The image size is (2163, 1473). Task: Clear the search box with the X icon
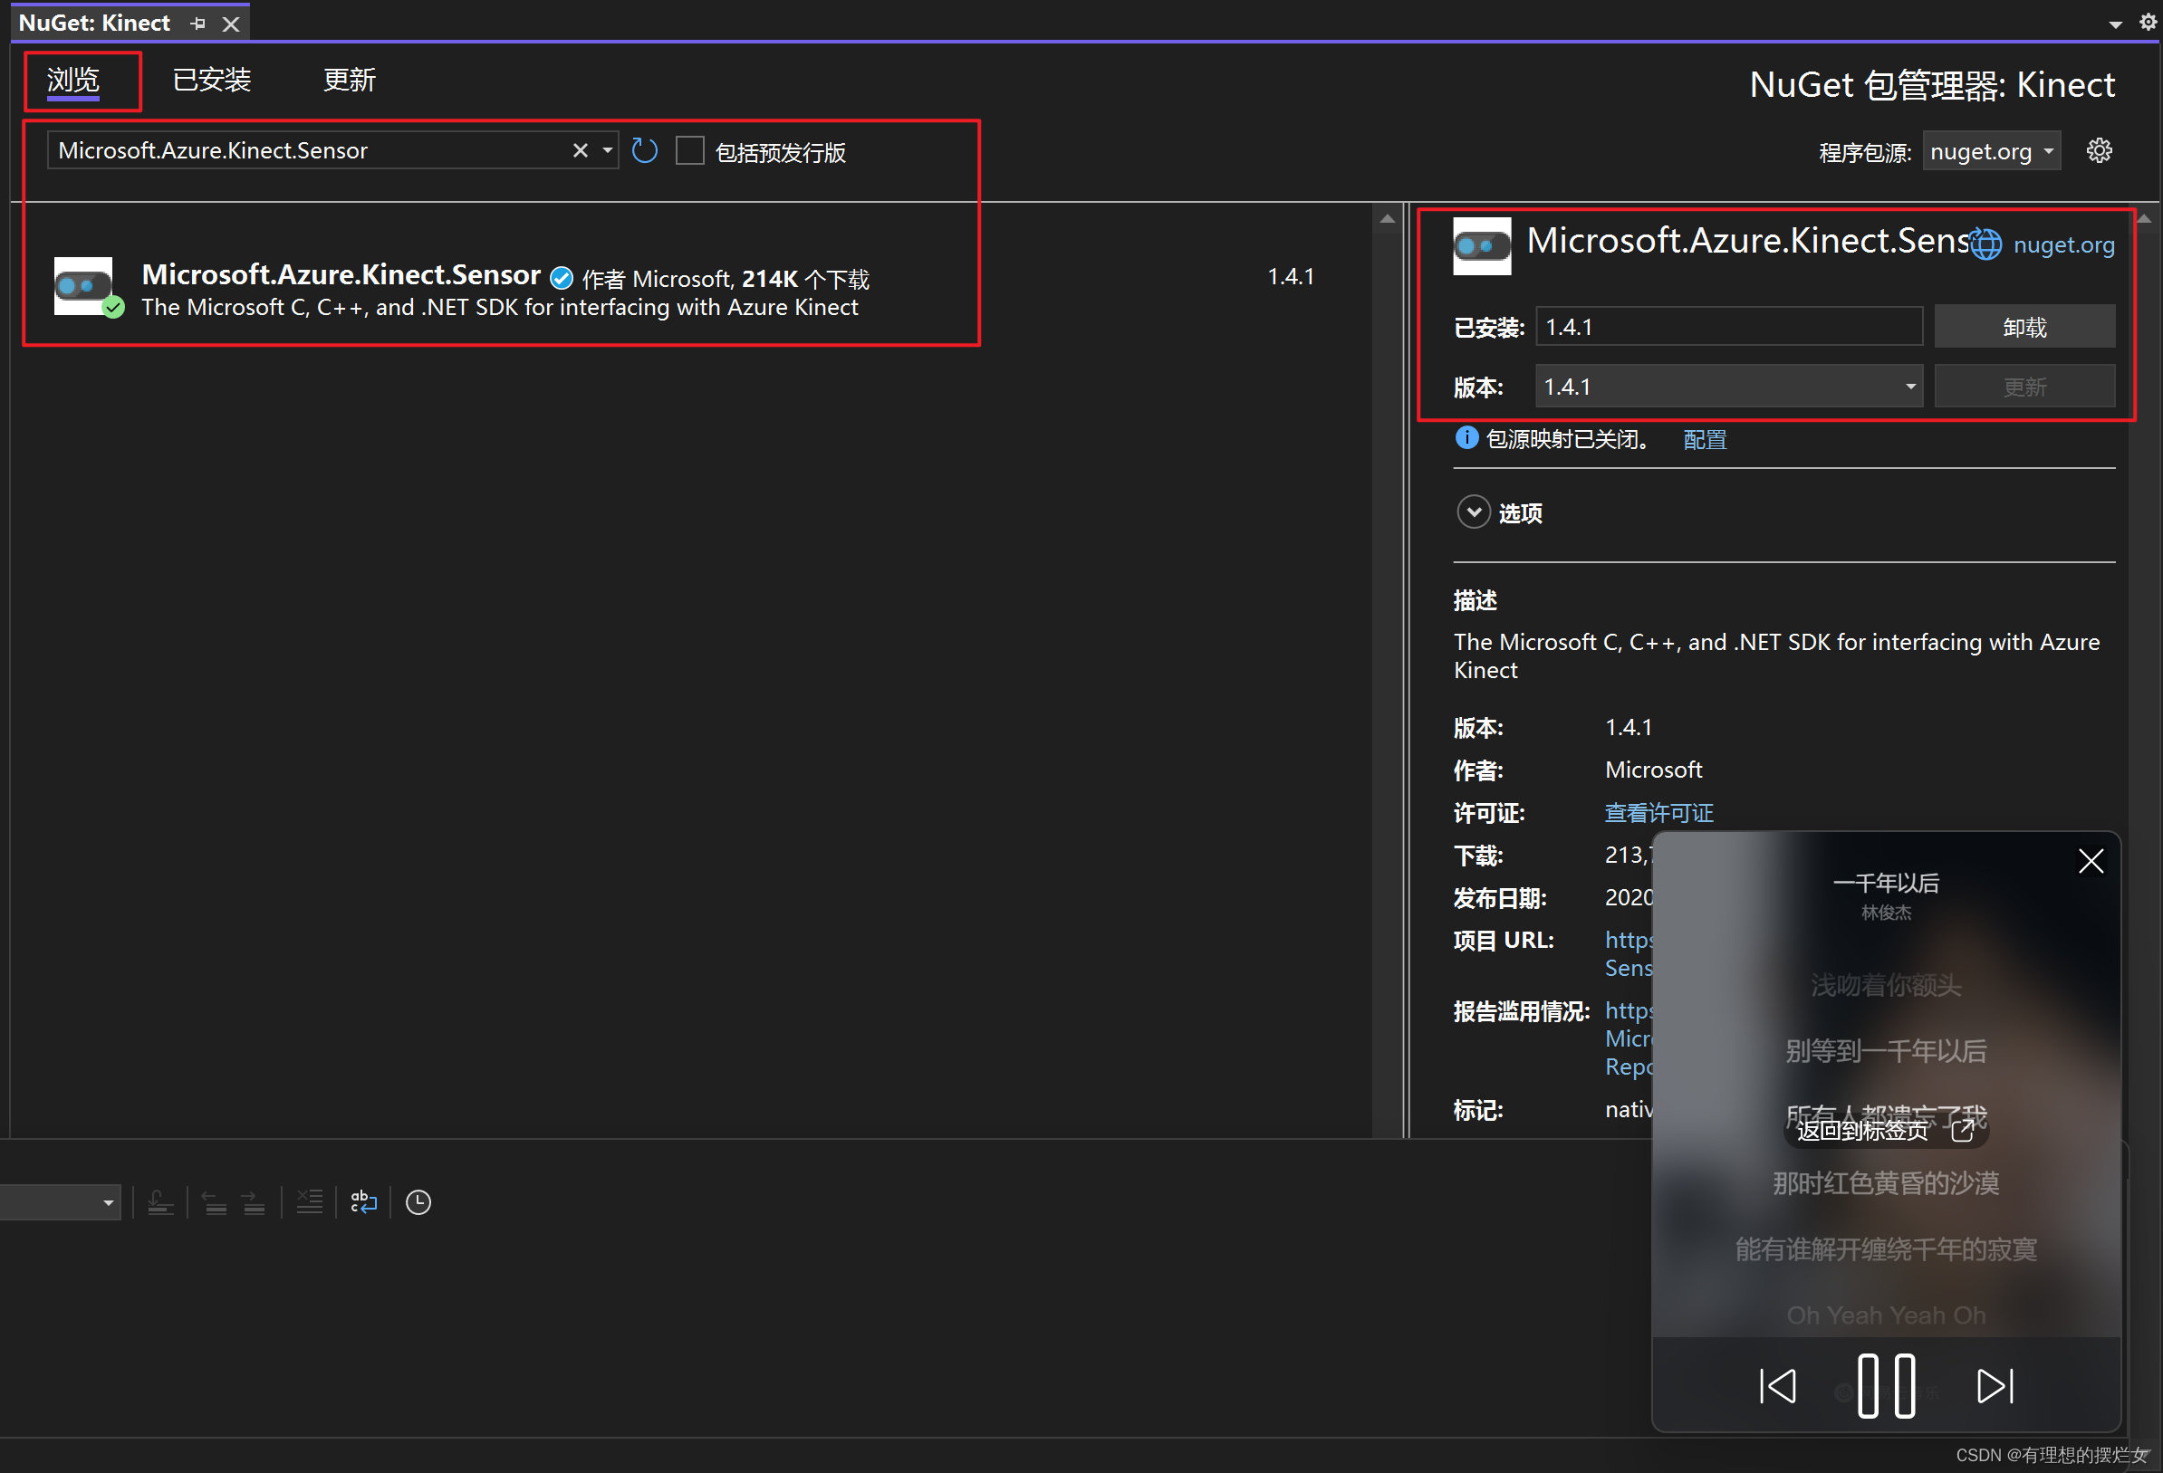click(x=581, y=149)
